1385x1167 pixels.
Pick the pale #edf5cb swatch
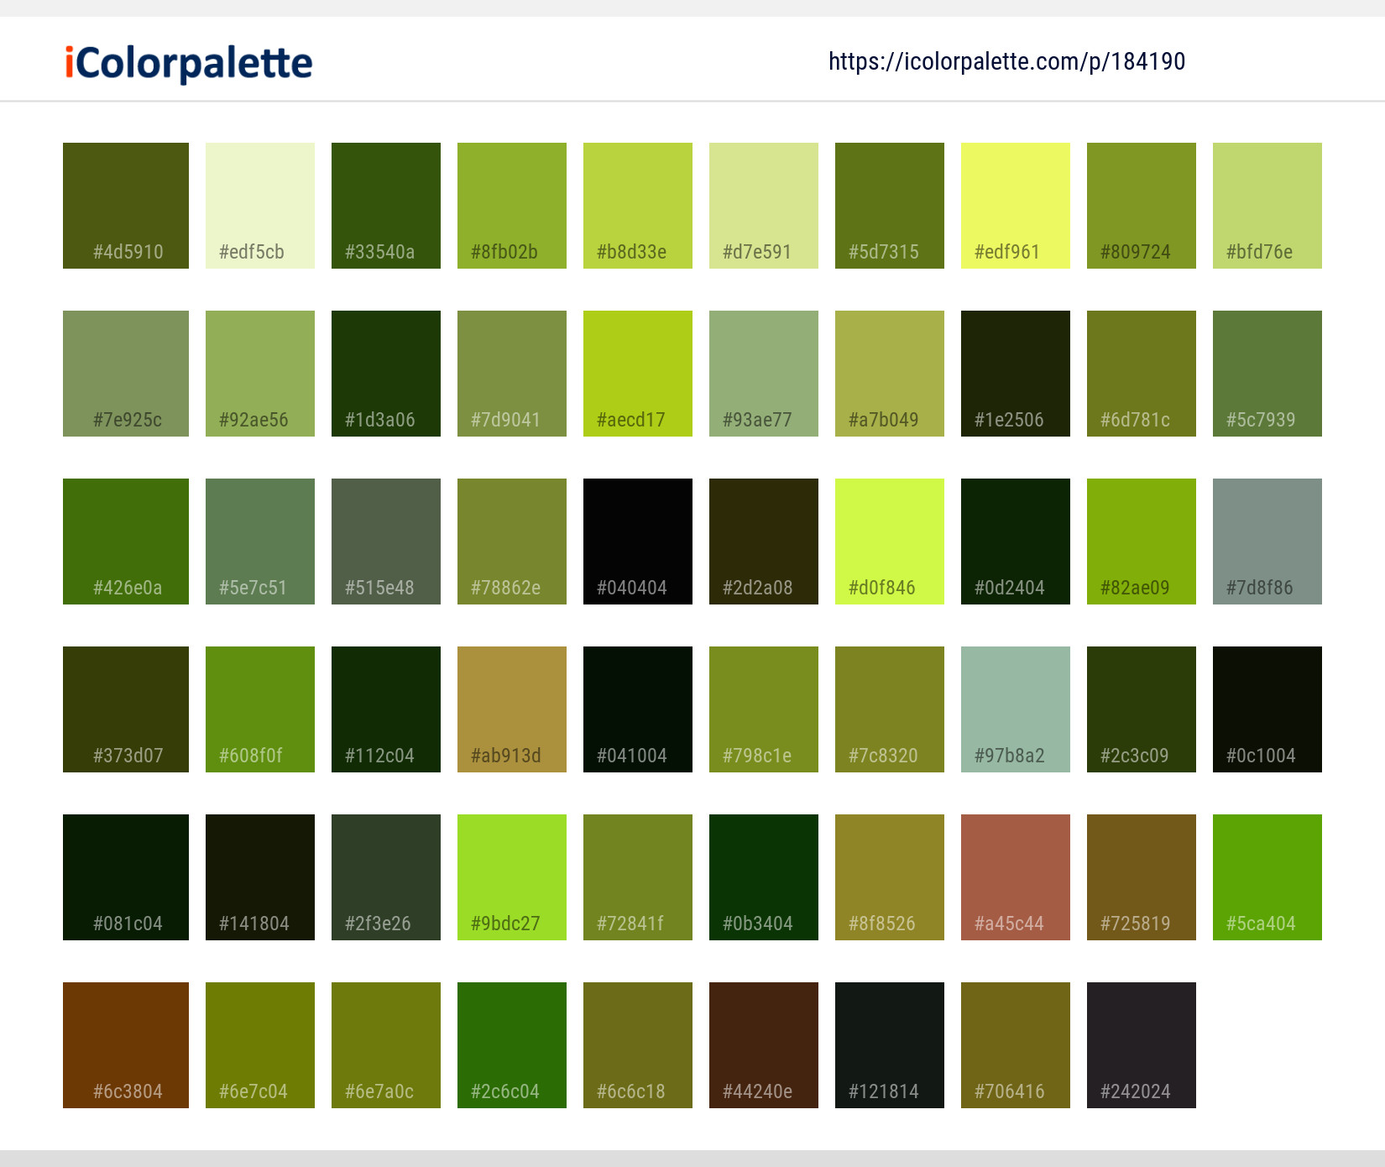(260, 206)
